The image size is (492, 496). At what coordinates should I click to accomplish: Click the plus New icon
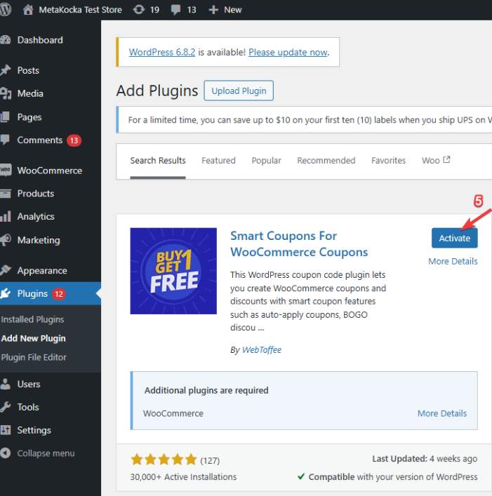213,10
